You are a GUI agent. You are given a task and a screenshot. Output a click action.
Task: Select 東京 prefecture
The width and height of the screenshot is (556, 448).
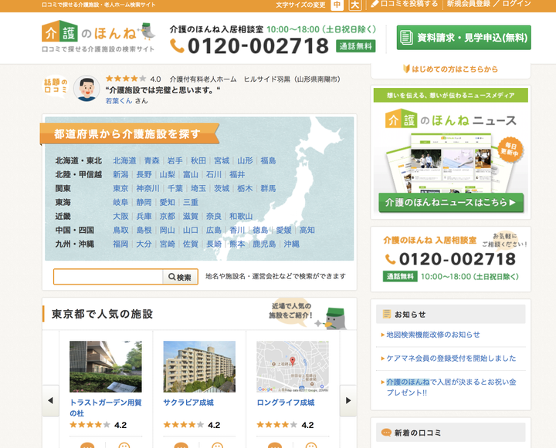click(x=120, y=188)
